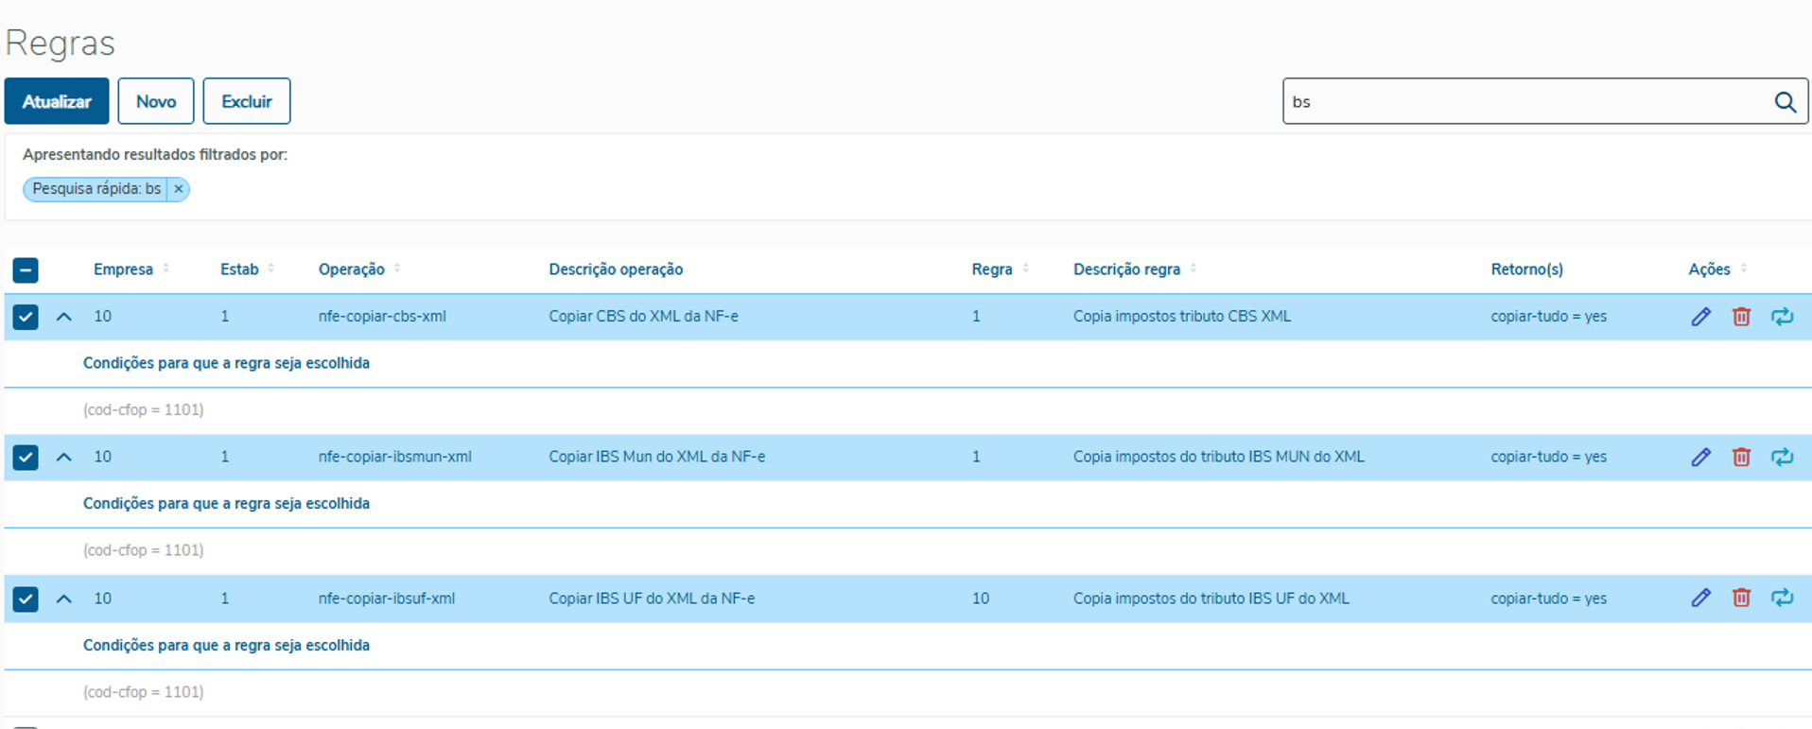Viewport: 1812px width, 729px height.
Task: Click the edit pencil for nfe-copiar-cbs-xml rule
Action: 1700,317
